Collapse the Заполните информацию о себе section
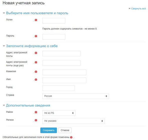The image size is (148, 140). [x=32, y=46]
